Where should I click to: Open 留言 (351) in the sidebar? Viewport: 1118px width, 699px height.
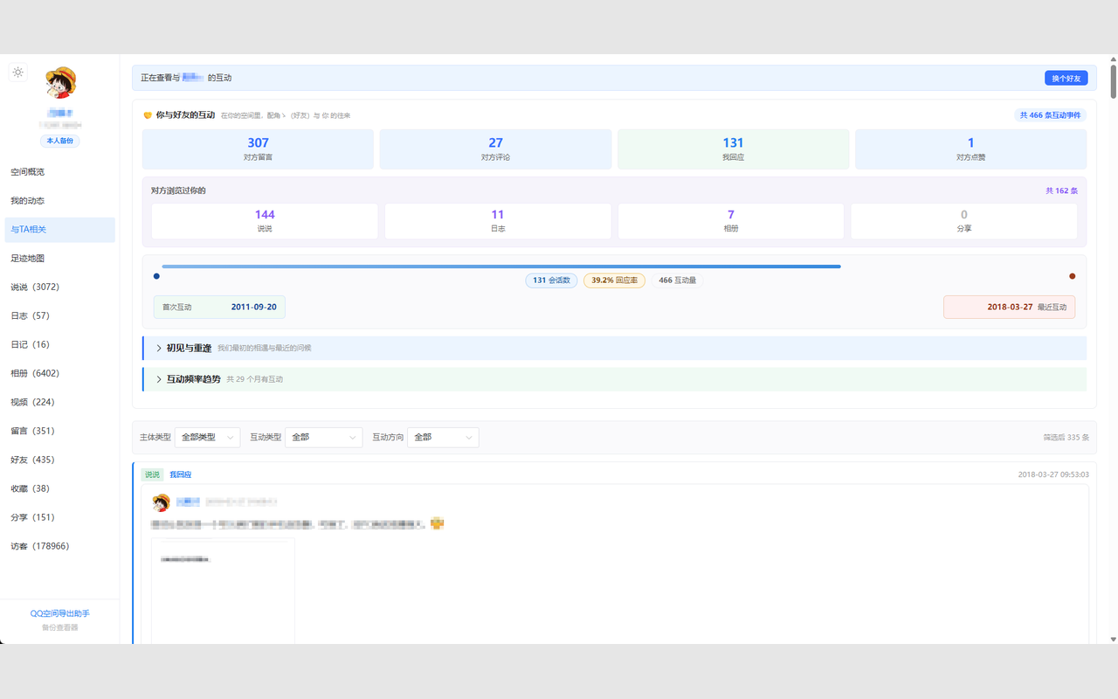59,431
